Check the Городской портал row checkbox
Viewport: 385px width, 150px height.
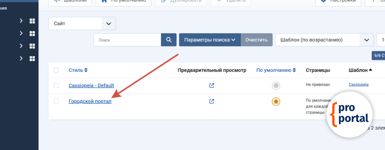56,101
